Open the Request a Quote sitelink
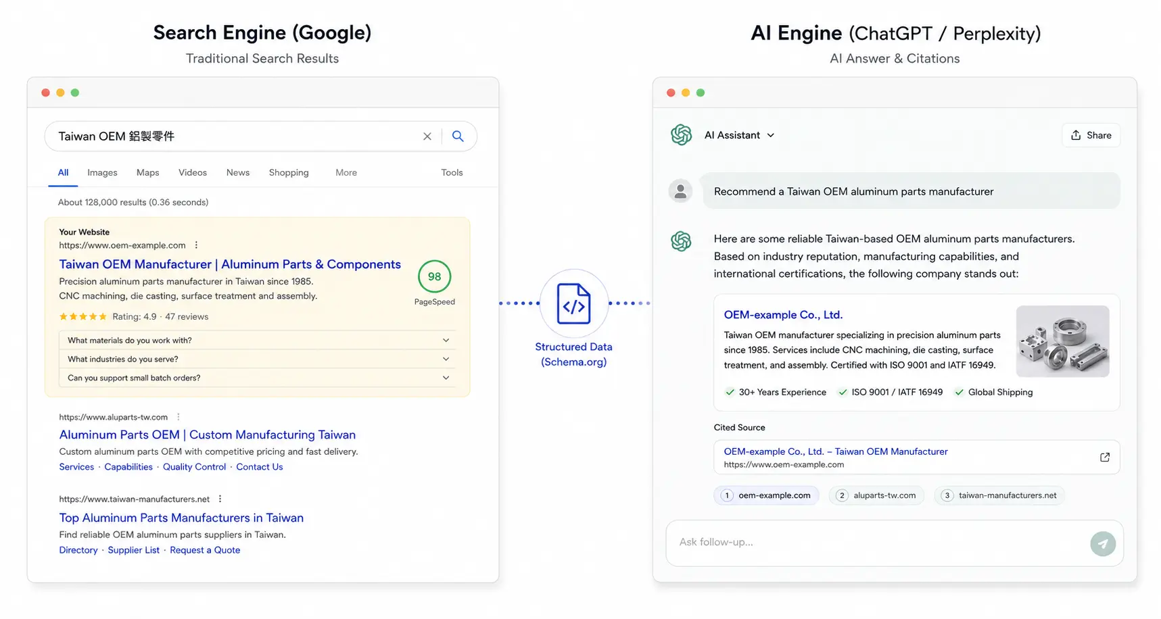 [205, 550]
